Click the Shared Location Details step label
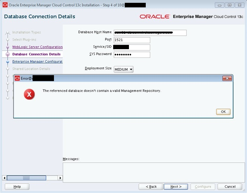247x193 pixels. pos(31,69)
